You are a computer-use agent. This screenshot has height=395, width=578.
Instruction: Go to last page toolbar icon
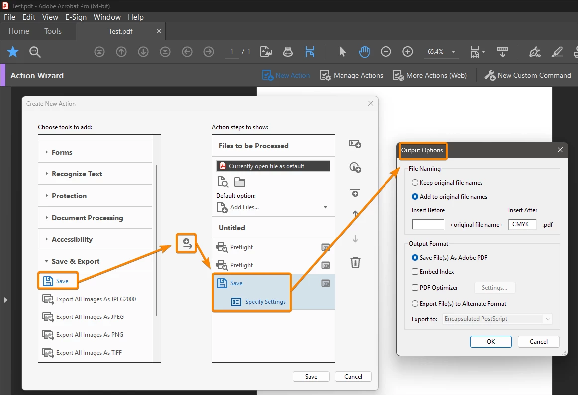click(x=165, y=52)
